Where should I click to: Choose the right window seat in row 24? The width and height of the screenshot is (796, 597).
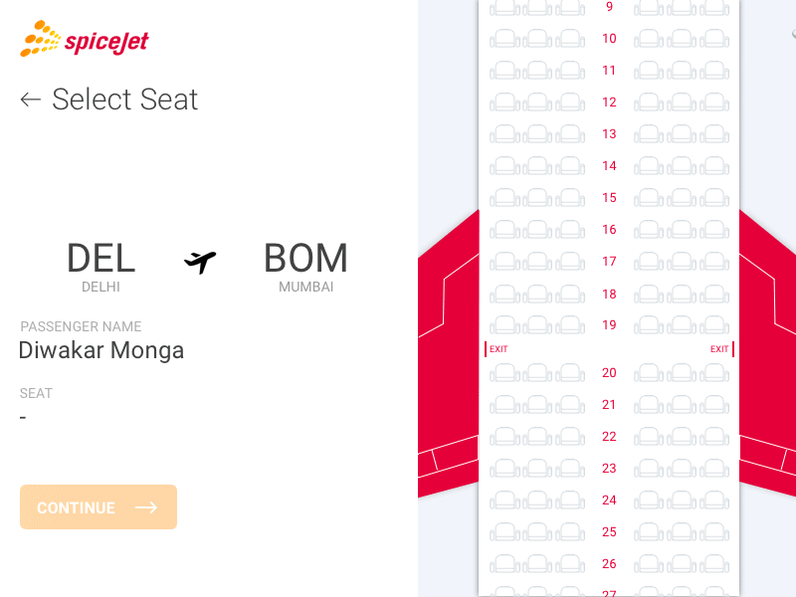[714, 500]
